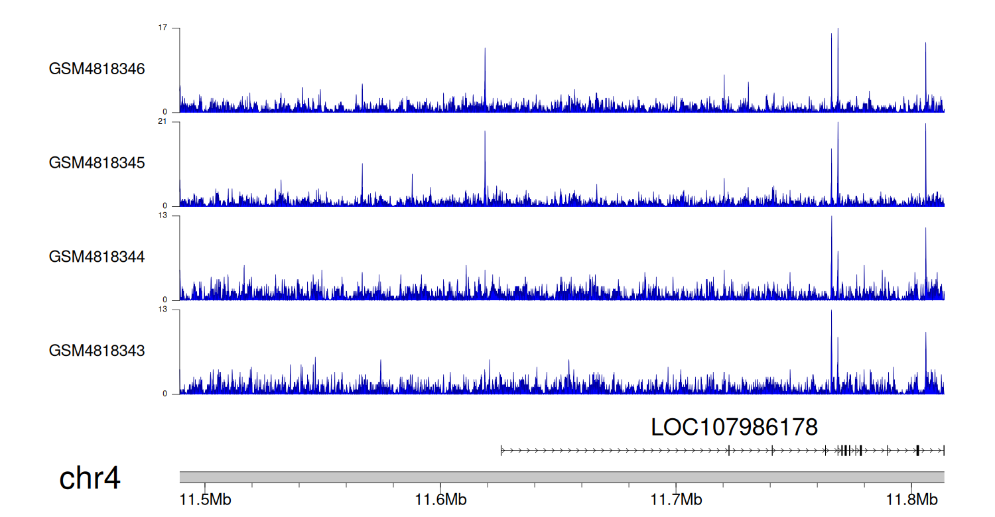Viewport: 995px width, 517px height.
Task: Click the 11.5Mb axis tick label
Action: [205, 498]
